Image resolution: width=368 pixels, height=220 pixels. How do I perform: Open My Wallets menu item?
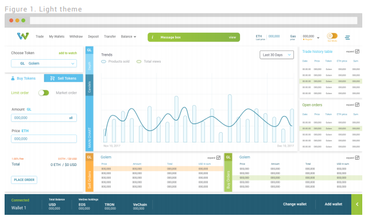(57, 37)
